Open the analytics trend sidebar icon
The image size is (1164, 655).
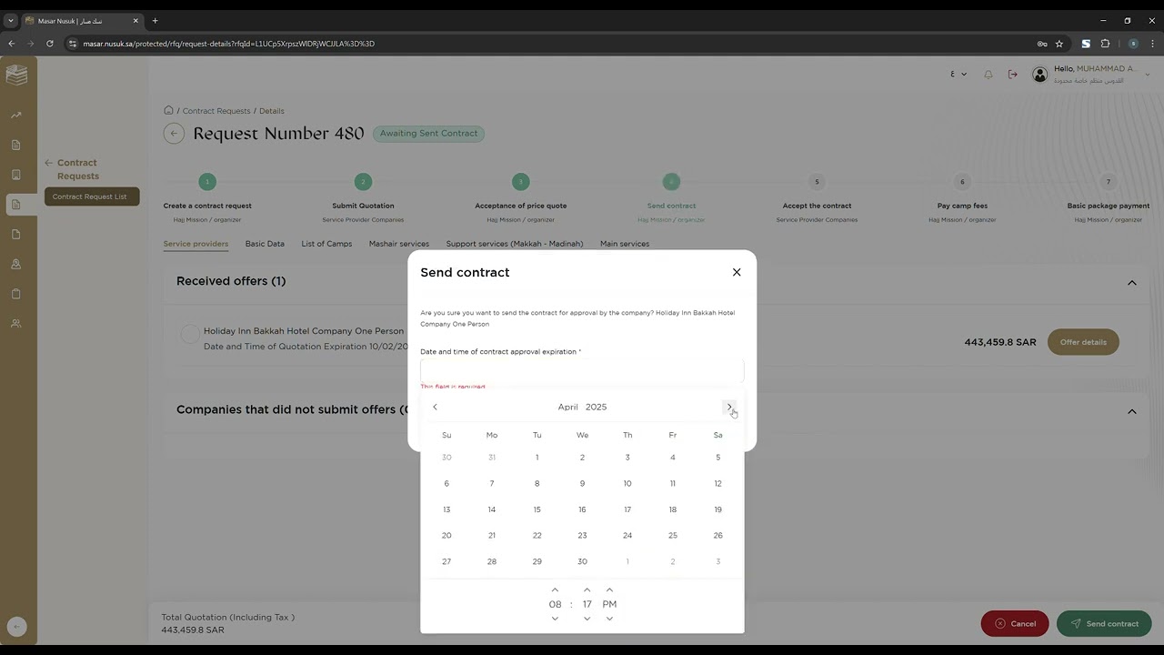tap(15, 116)
